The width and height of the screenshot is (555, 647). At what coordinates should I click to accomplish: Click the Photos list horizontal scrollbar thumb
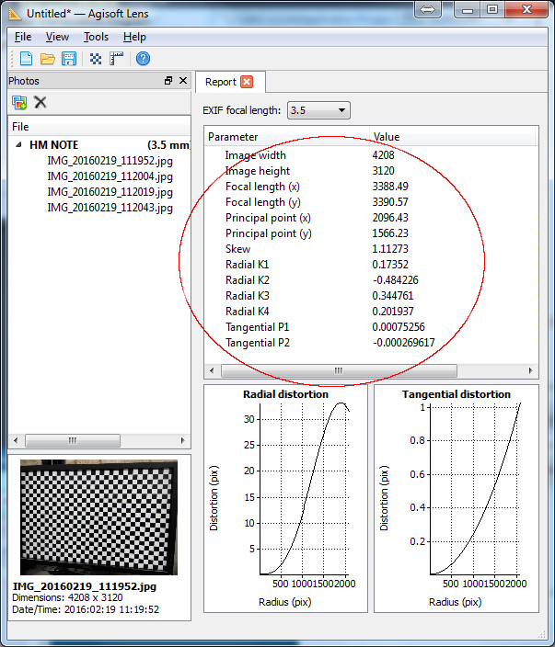(73, 440)
